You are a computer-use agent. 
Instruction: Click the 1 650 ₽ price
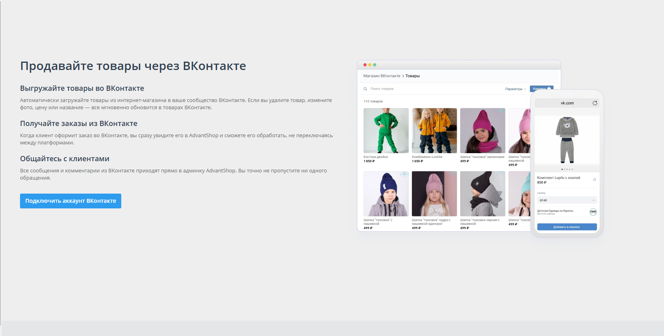pyautogui.click(x=417, y=161)
